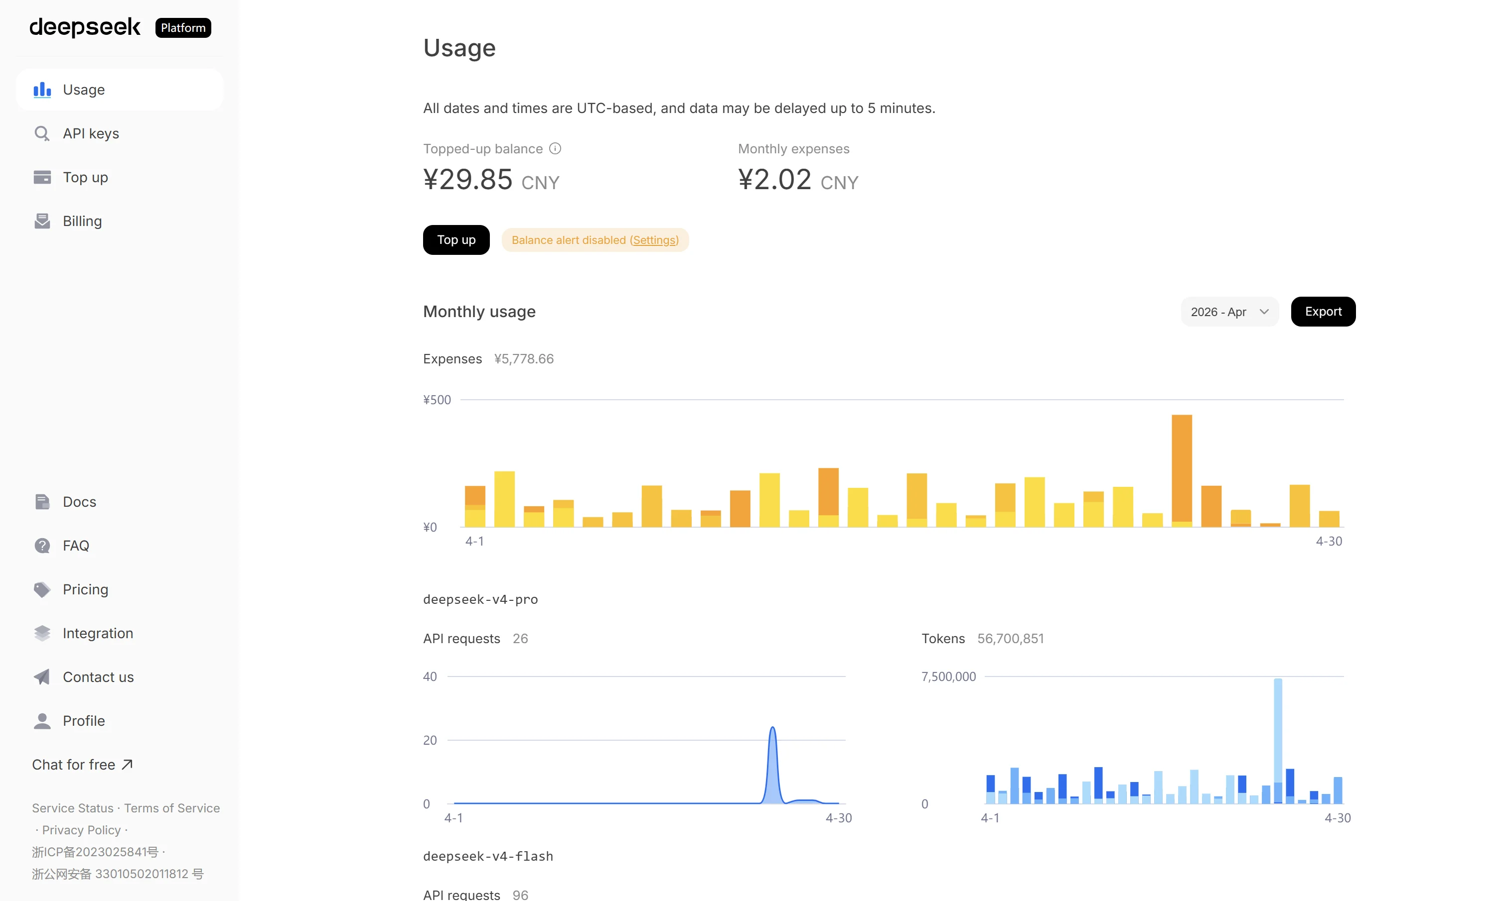Open the Service Status link
Screen dimensions: 1499x901
point(72,808)
